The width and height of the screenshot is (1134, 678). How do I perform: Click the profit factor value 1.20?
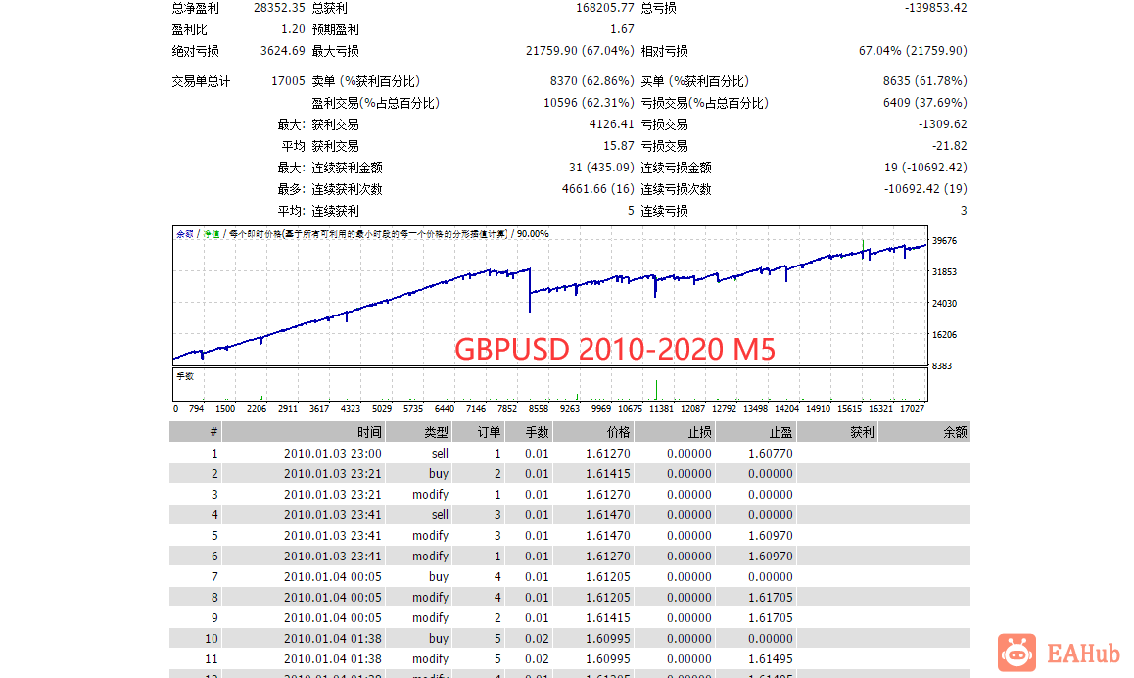tap(293, 29)
